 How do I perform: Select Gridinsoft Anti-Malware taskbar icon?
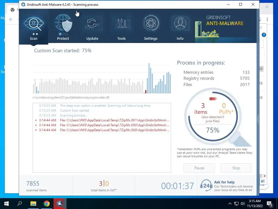(x=60, y=204)
